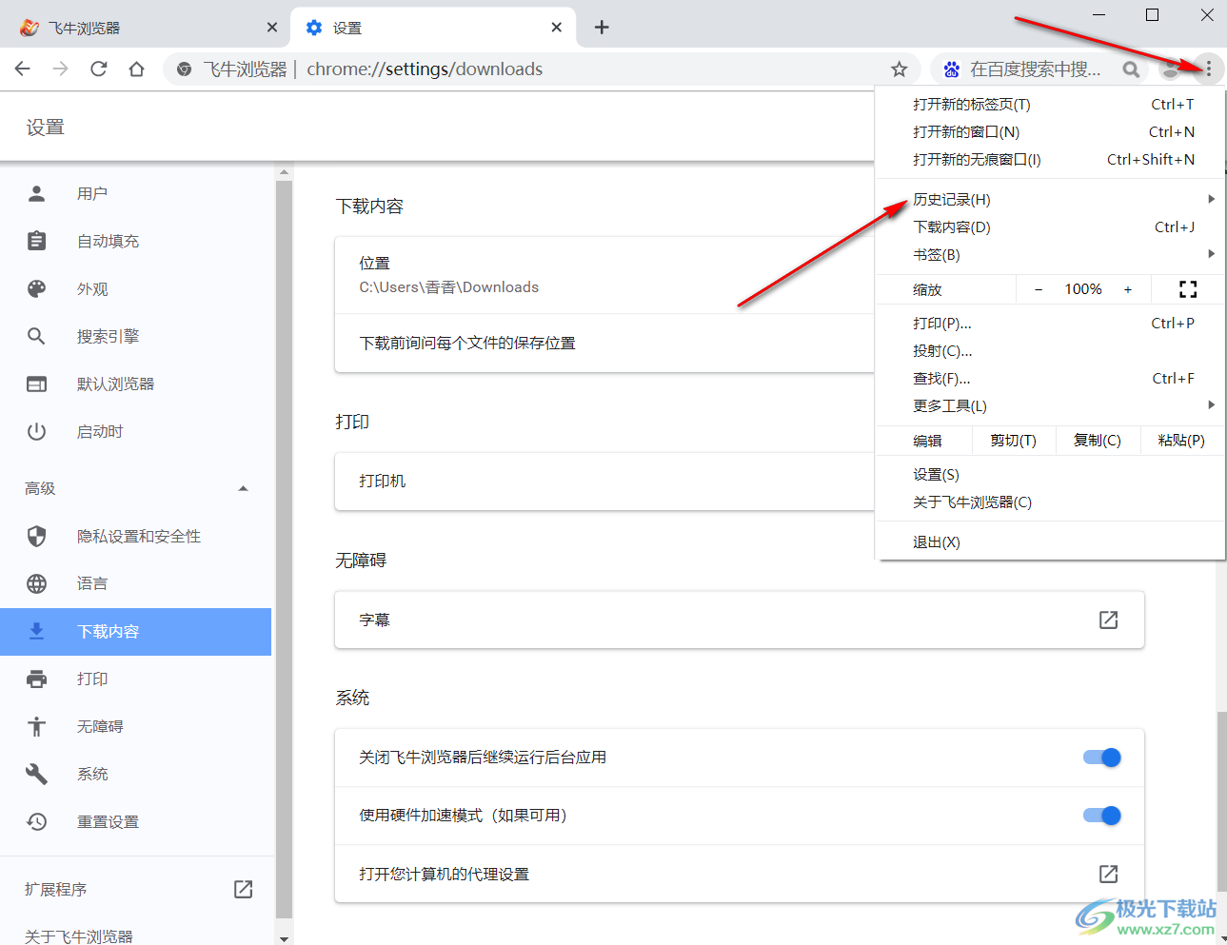Screen dimensions: 1227x945
Task: Toggle 使用硬件加速模式 switch
Action: [x=1102, y=816]
